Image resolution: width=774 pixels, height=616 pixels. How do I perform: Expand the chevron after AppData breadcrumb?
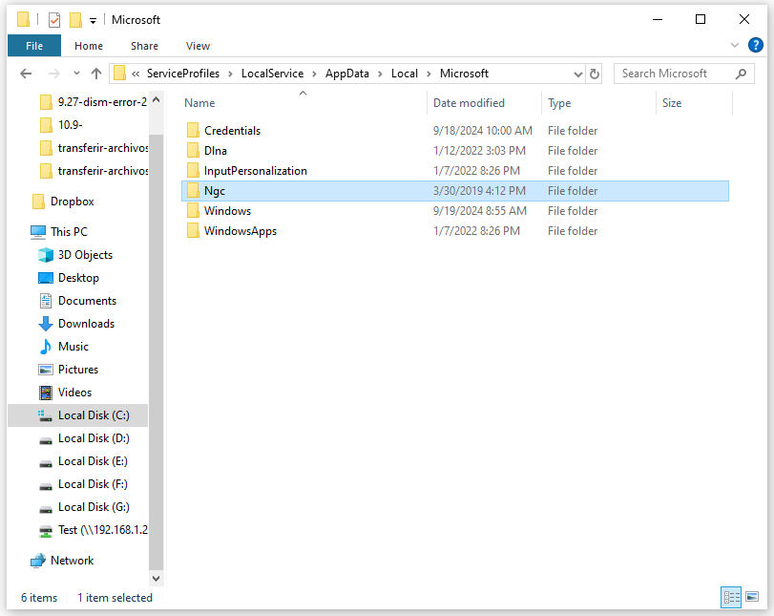(380, 74)
